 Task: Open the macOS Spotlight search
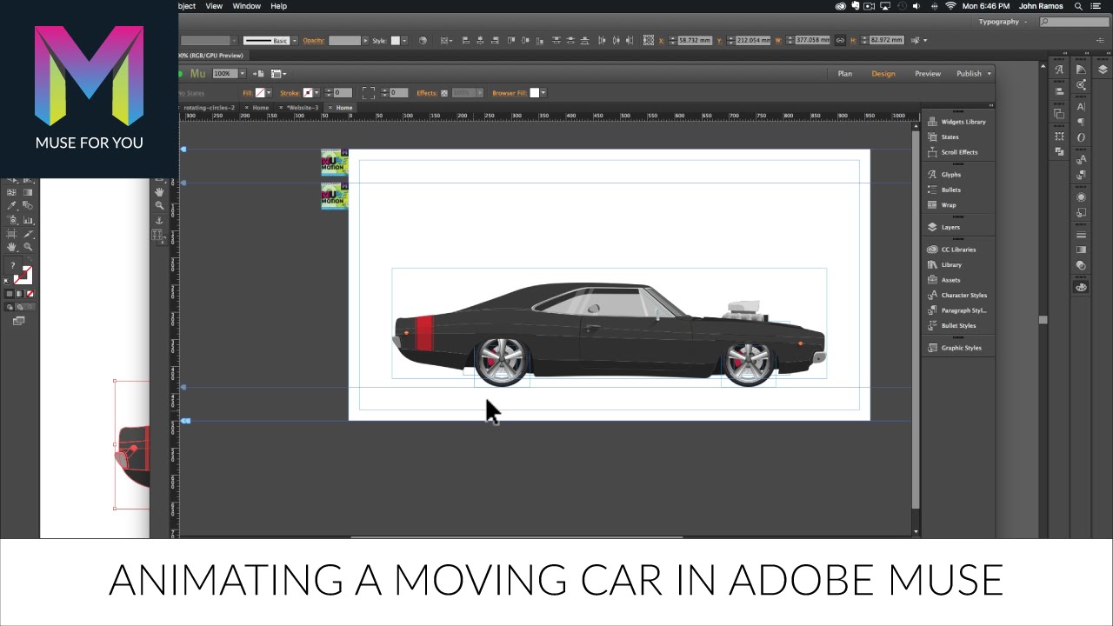[1078, 6]
